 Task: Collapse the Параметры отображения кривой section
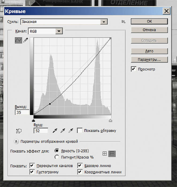[x=16, y=141]
